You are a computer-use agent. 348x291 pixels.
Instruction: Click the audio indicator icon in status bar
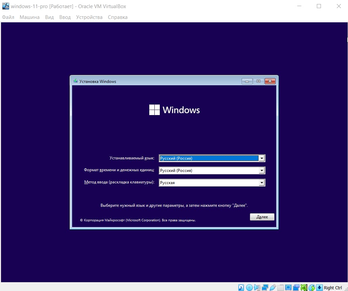(x=257, y=288)
